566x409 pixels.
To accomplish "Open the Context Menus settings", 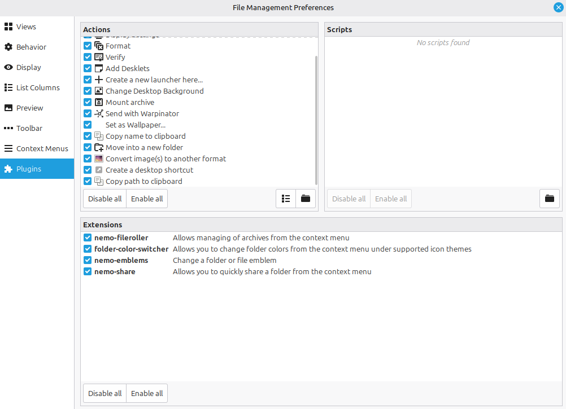I will click(x=36, y=148).
